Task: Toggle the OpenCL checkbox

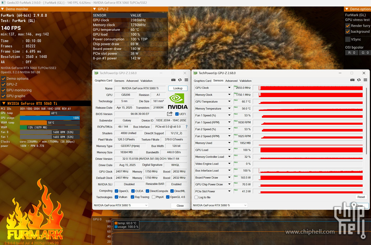Action: 117,191
